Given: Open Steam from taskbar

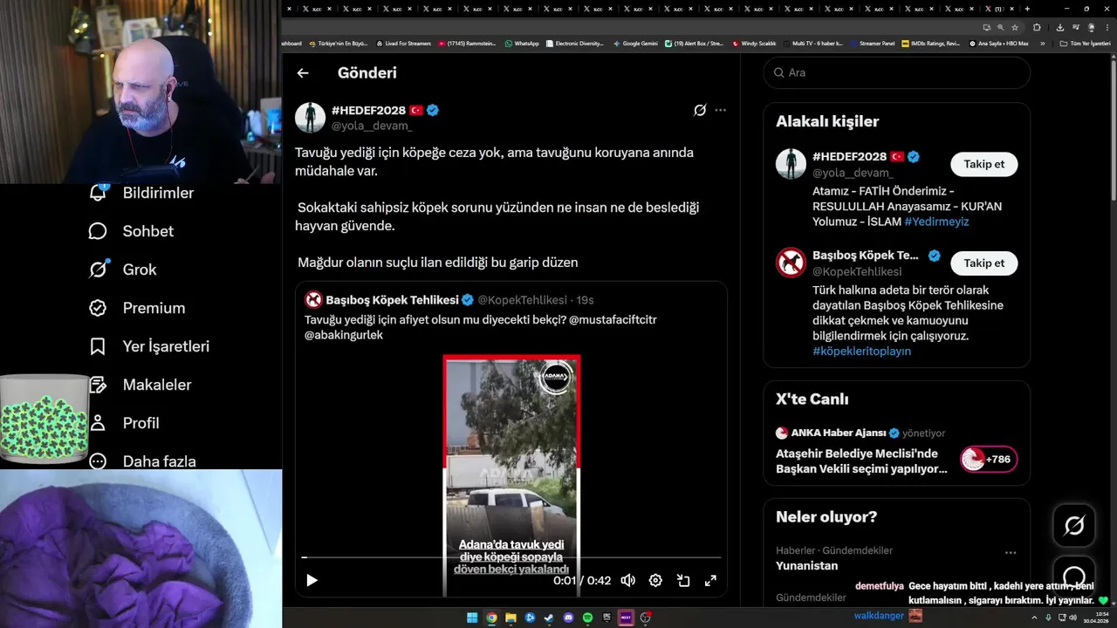Looking at the screenshot, I should [x=549, y=618].
